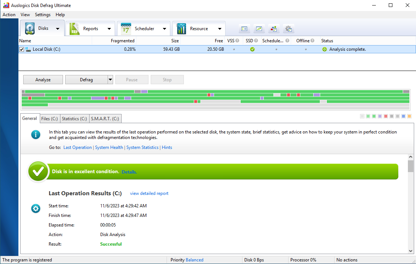This screenshot has height=264, width=416.
Task: Expand the Scheduler dropdown arrow
Action: (x=164, y=29)
